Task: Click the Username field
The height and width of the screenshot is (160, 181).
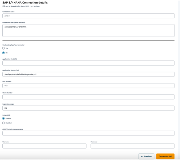Action: 44,146
